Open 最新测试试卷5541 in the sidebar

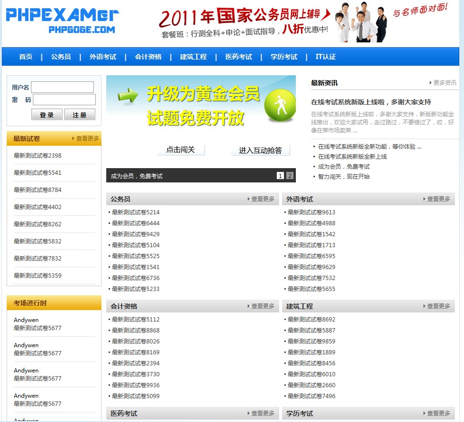click(38, 172)
